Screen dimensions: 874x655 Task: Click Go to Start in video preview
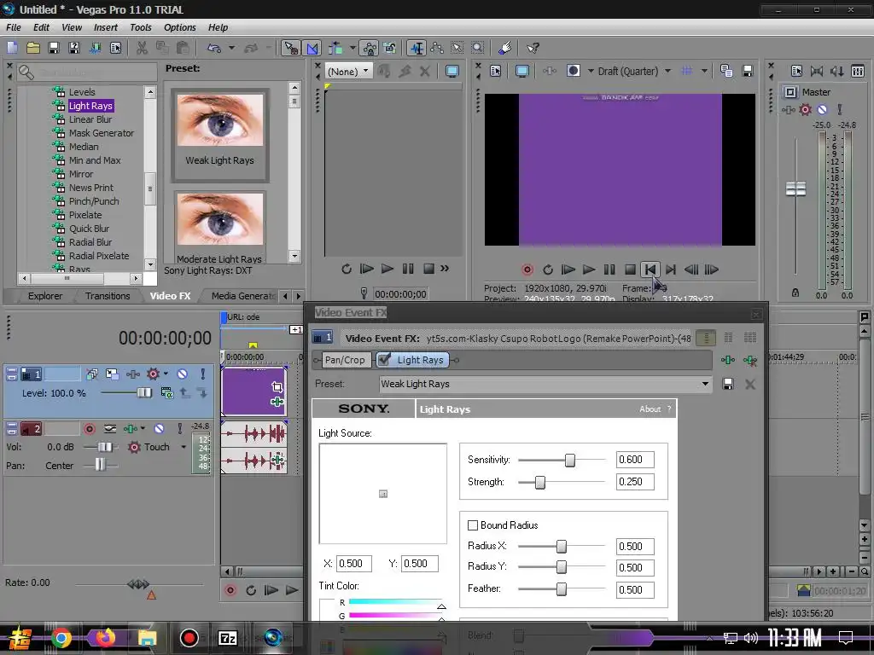pyautogui.click(x=650, y=270)
